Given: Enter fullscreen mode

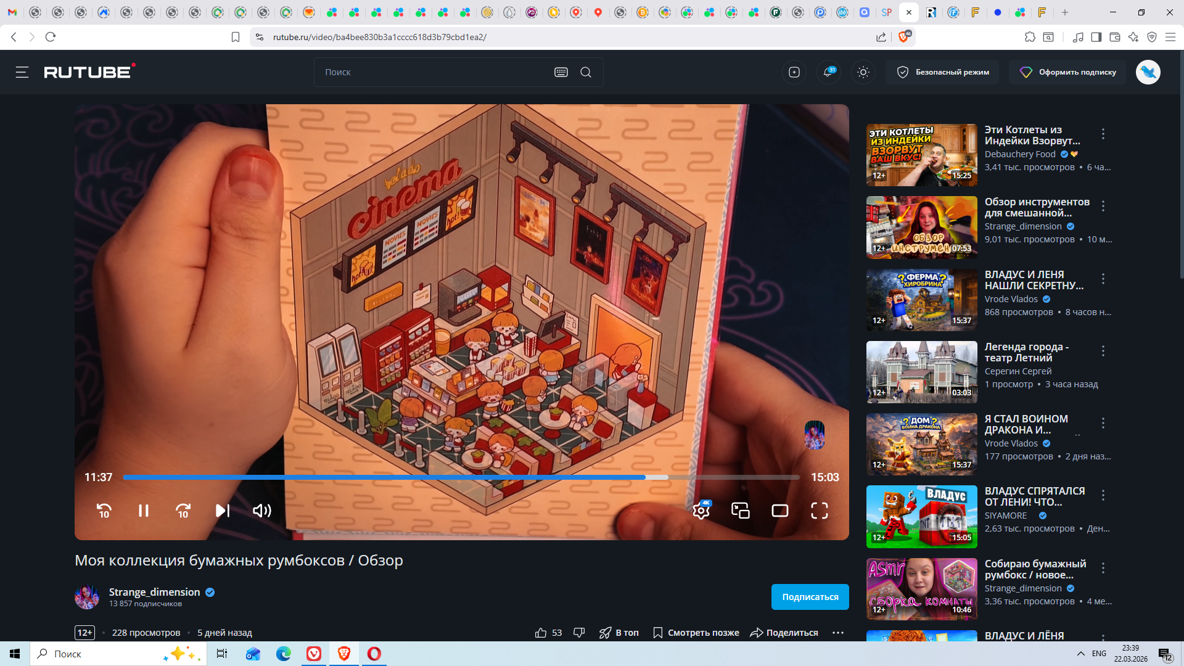Looking at the screenshot, I should coord(820,511).
